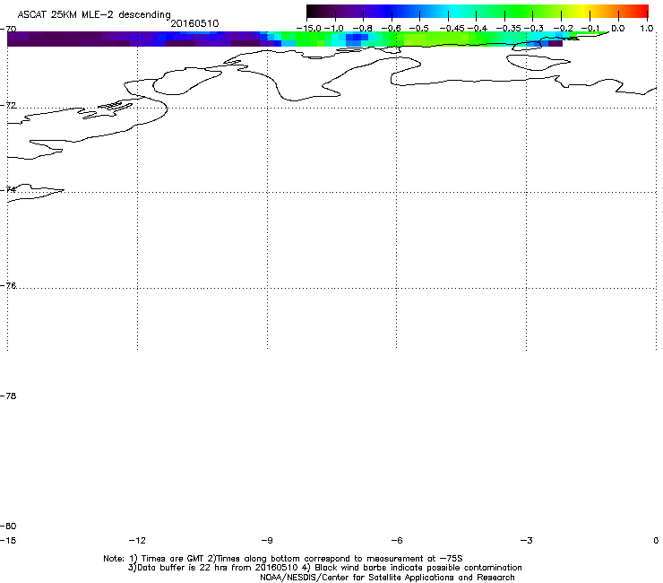The height and width of the screenshot is (583, 663).
Task: Click the -15 longitude axis label
Action: click(8, 540)
